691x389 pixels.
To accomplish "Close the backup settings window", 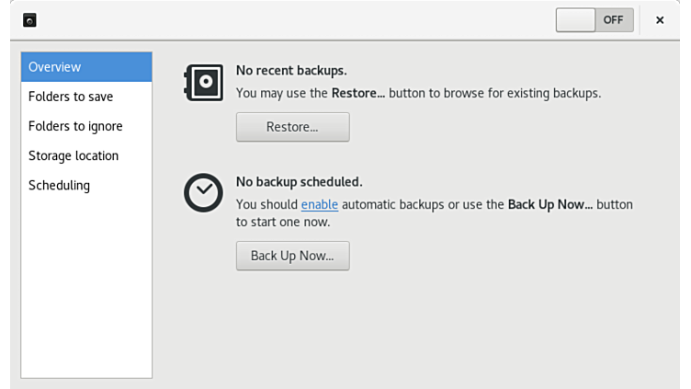I will pos(660,19).
